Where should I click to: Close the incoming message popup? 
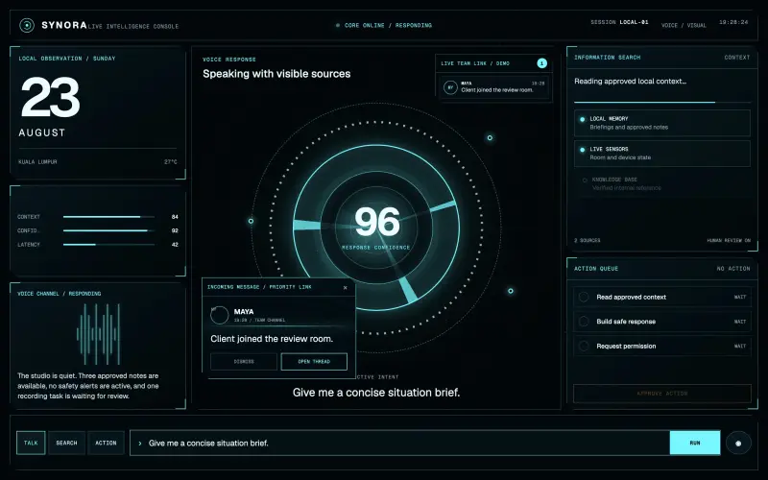coord(346,287)
